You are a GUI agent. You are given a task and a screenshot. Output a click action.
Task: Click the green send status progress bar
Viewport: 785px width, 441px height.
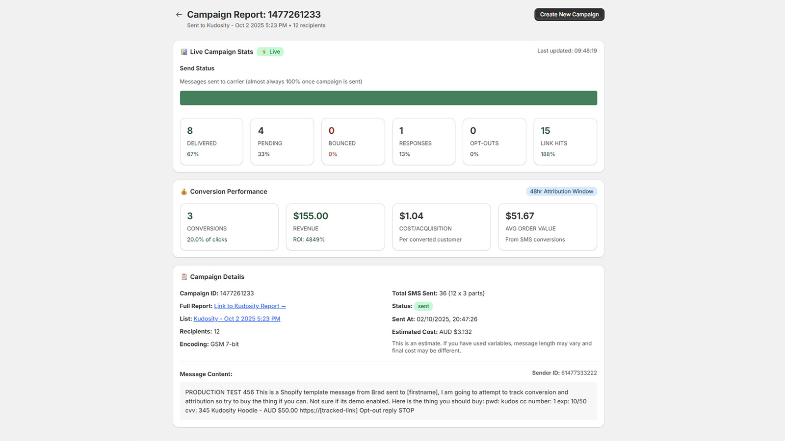[x=388, y=98]
